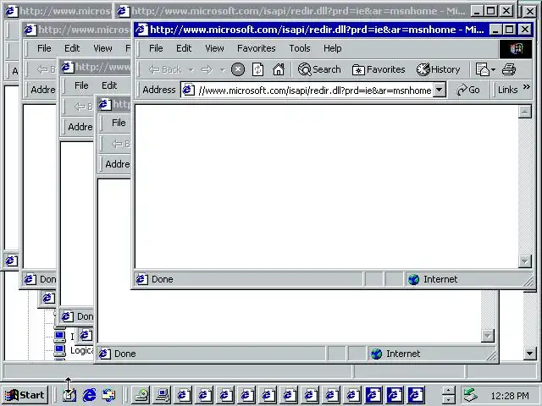Click the taskbar stepper up arrow
The image size is (542, 406).
point(448,391)
